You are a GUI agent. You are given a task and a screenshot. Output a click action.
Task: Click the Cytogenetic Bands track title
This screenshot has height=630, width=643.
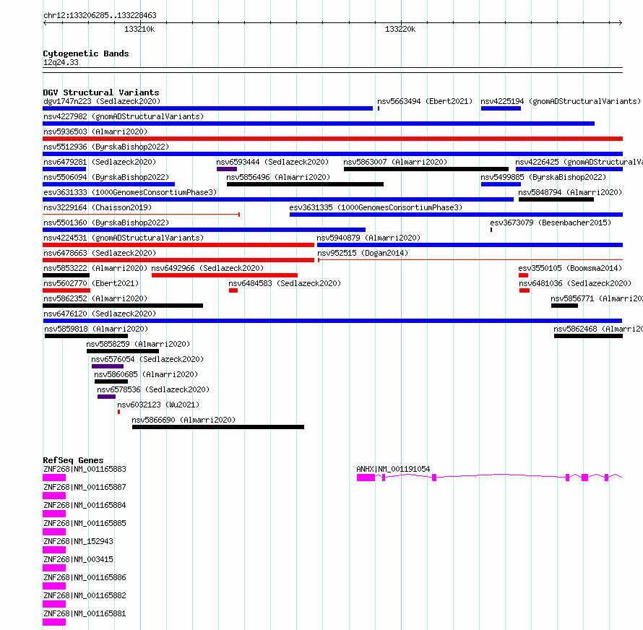(86, 53)
